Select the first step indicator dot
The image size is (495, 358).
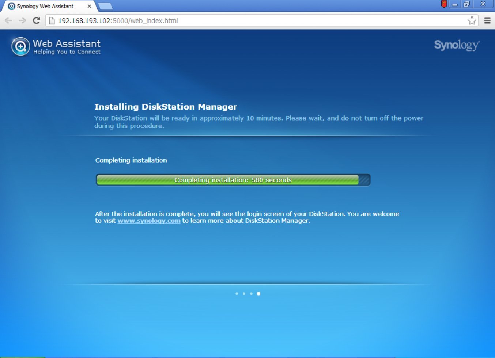pos(237,293)
